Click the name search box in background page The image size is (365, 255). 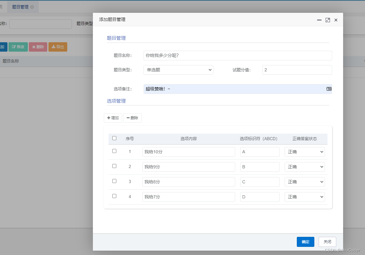tap(41, 24)
